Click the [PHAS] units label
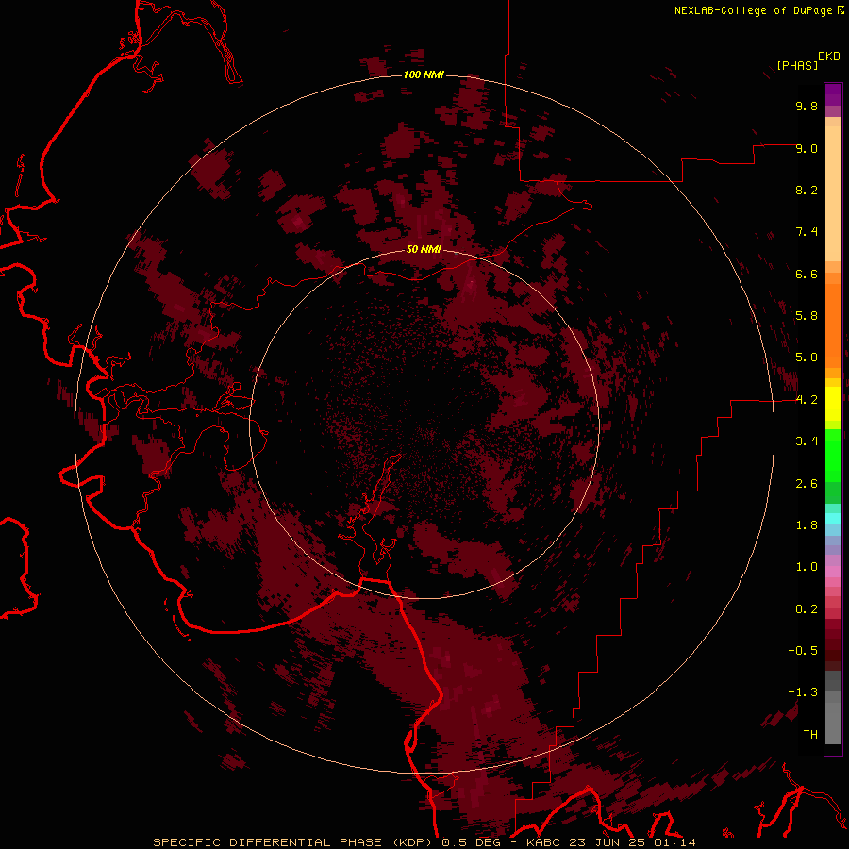 [x=797, y=65]
